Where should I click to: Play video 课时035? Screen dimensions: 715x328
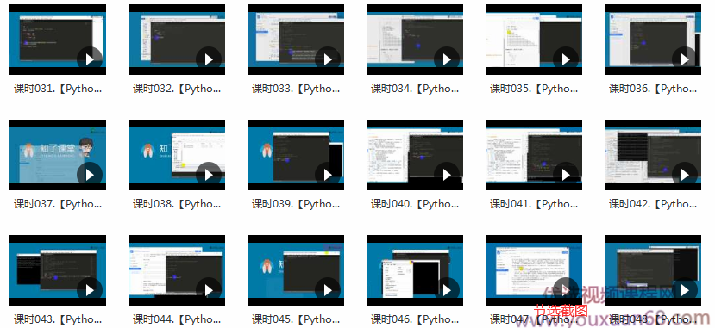tap(566, 59)
